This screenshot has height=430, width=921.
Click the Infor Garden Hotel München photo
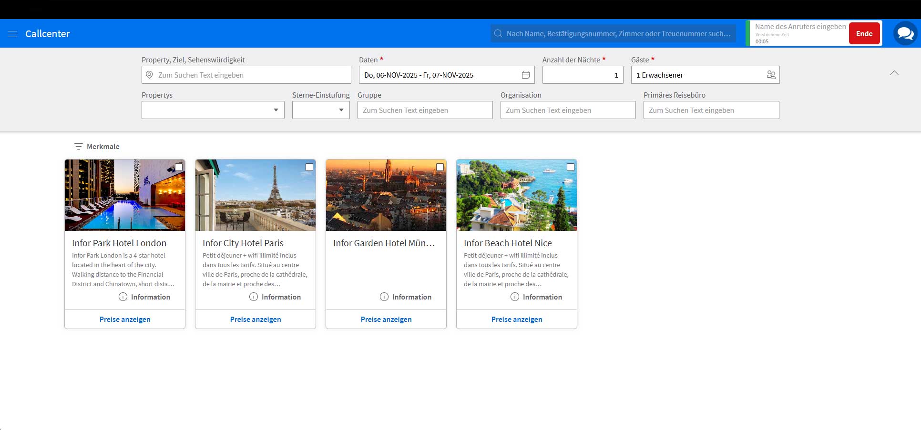(x=386, y=195)
